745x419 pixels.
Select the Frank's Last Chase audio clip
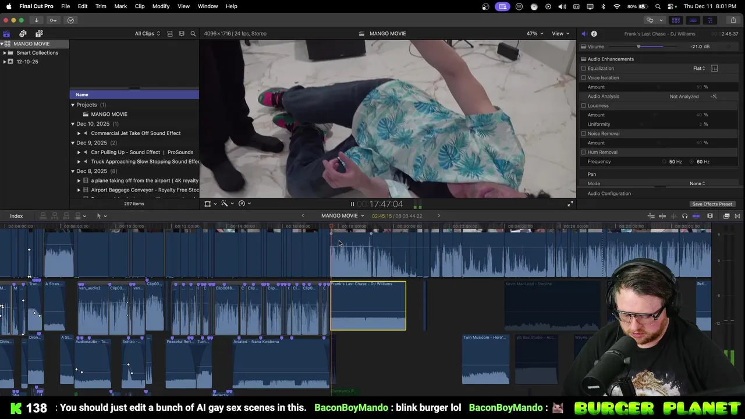(368, 306)
